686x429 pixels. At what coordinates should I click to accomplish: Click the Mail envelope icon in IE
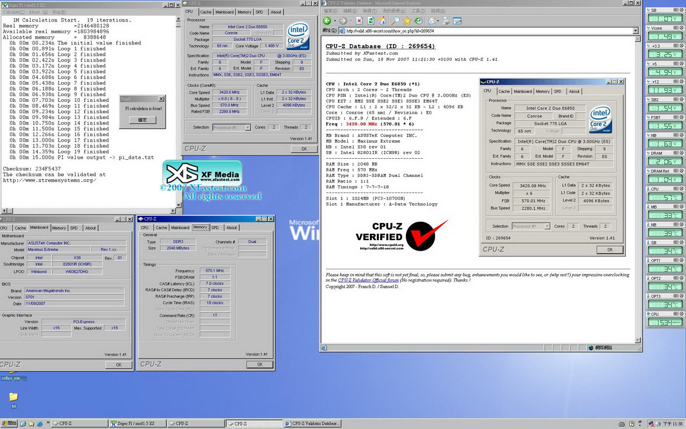click(x=431, y=21)
